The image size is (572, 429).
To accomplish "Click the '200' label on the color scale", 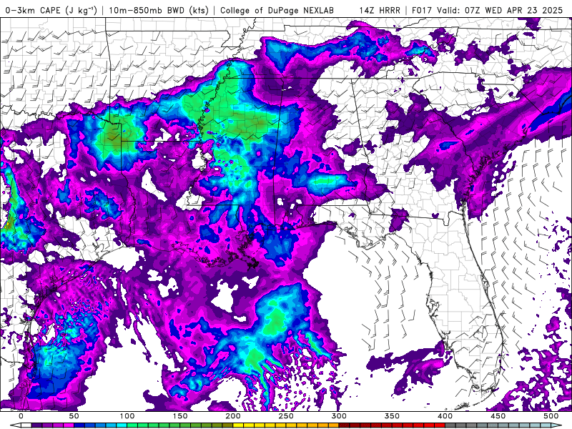I will point(233,416).
